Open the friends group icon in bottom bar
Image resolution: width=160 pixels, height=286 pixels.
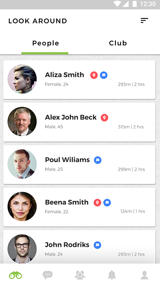(80, 275)
